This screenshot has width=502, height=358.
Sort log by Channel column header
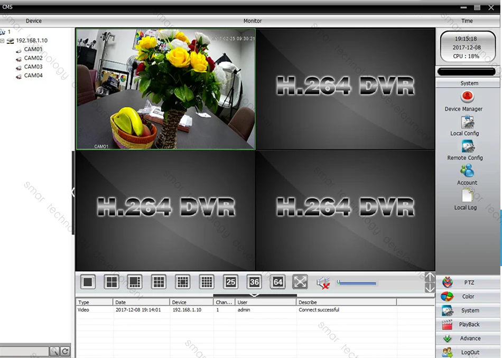[224, 302]
